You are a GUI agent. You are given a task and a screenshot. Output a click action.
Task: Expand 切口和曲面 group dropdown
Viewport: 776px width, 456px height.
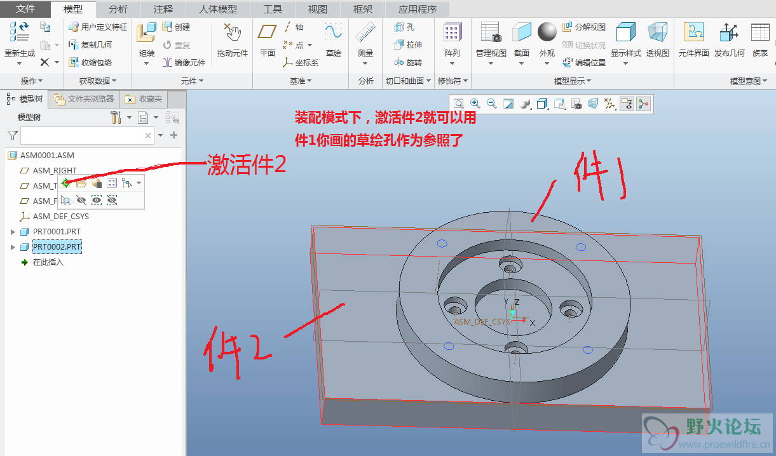click(409, 81)
